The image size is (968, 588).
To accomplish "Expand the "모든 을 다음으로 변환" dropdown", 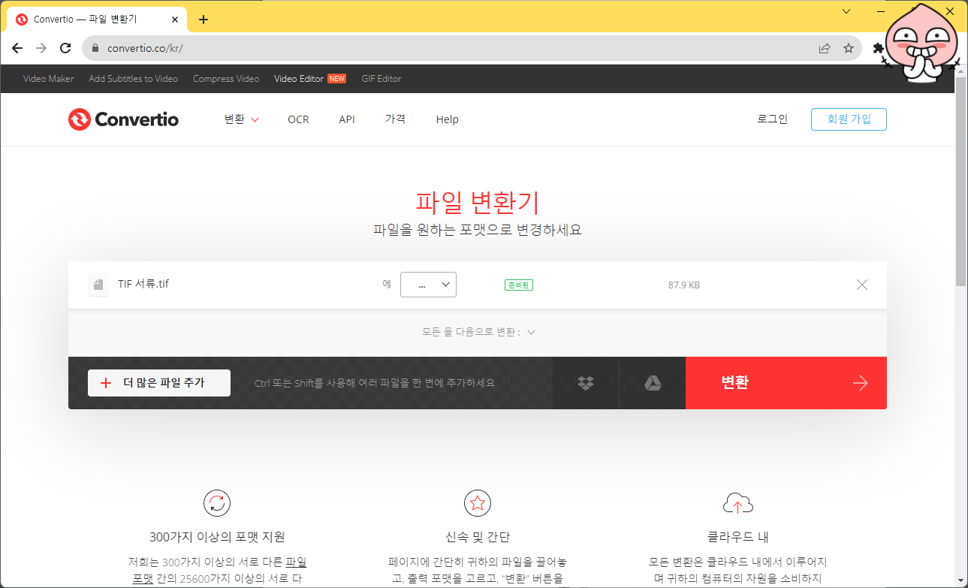I will 478,331.
